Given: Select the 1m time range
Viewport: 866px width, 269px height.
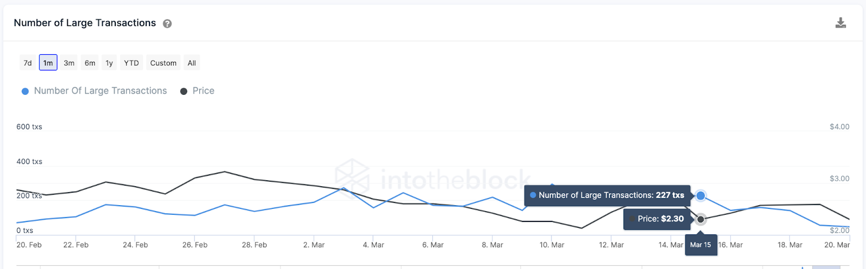Looking at the screenshot, I should coord(48,63).
